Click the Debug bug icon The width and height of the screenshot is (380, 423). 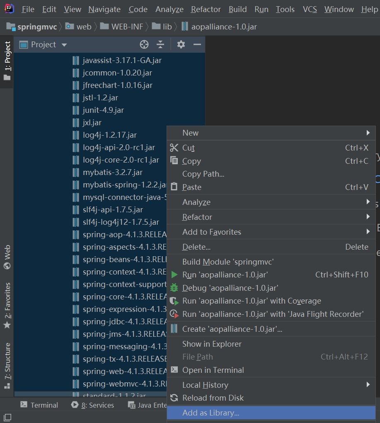click(x=174, y=287)
